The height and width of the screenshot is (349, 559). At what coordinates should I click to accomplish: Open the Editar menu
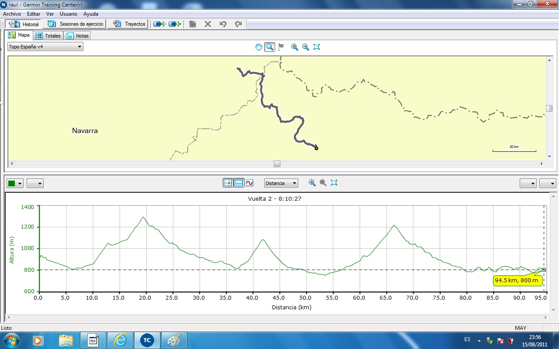[34, 14]
